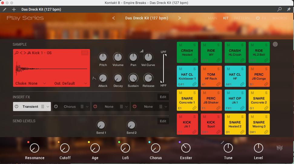Mute the KICK JA 1 pad
Image resolution: width=294 pixels, height=164 pixels.
(180, 117)
